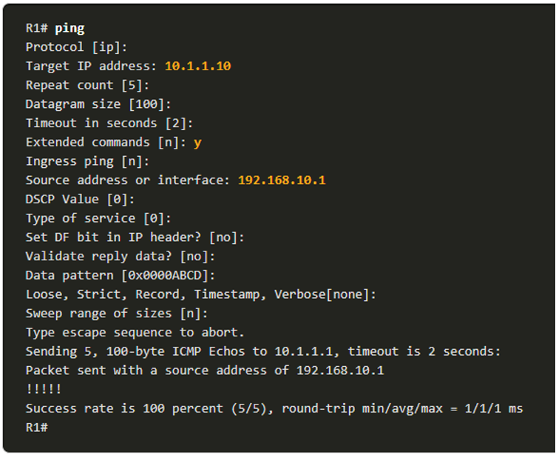Click the 'Type of service [0]:' line

click(x=98, y=218)
